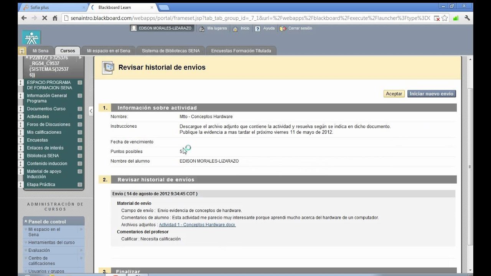Open options chevron for Encuestas
The width and height of the screenshot is (491, 276).
point(80,140)
